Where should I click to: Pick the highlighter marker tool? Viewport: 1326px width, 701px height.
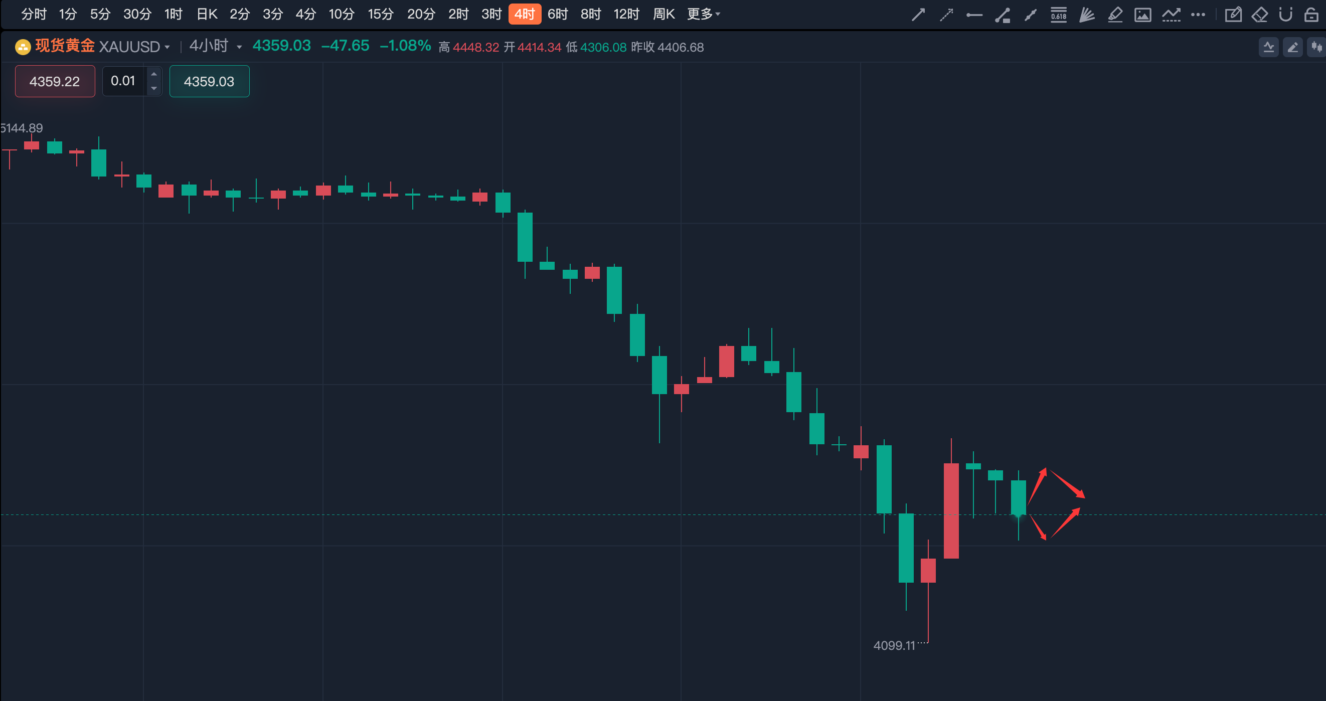click(1114, 15)
